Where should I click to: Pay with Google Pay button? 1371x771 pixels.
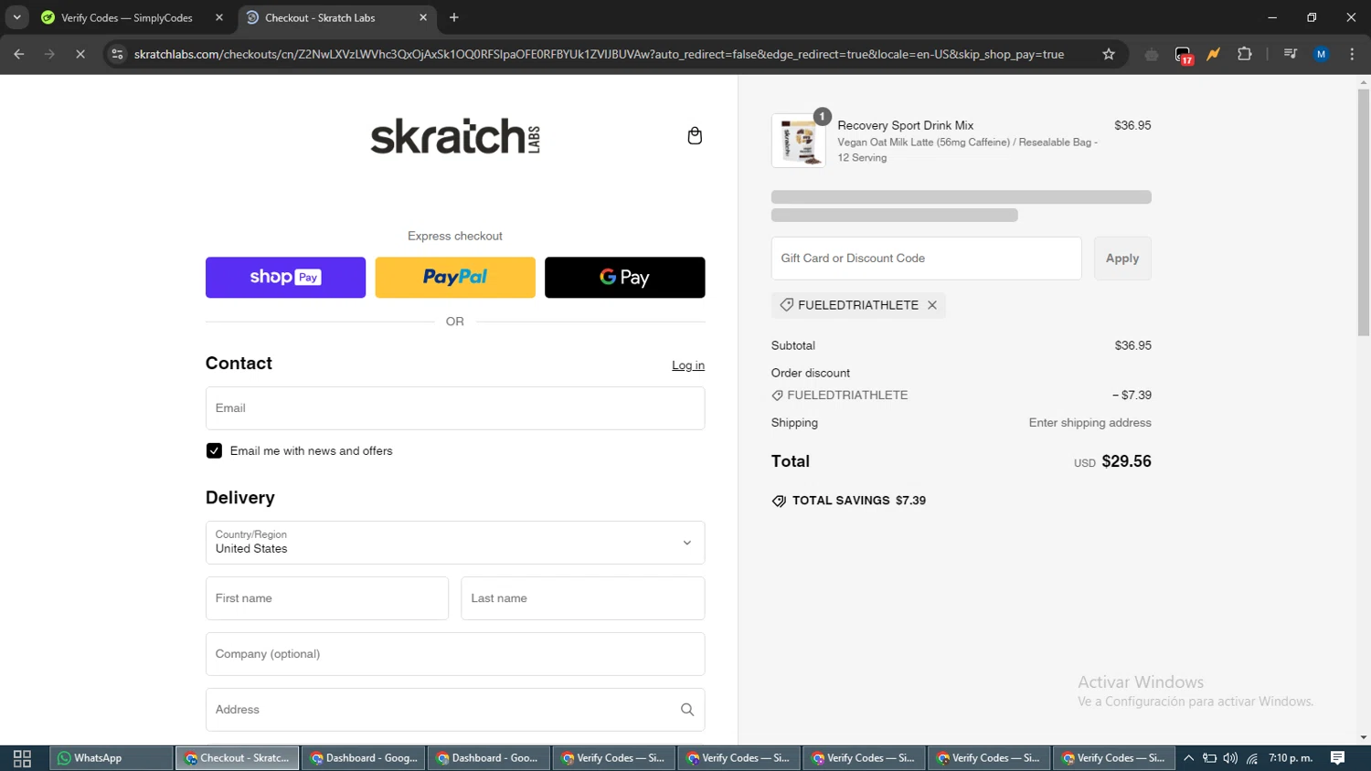[x=625, y=278]
